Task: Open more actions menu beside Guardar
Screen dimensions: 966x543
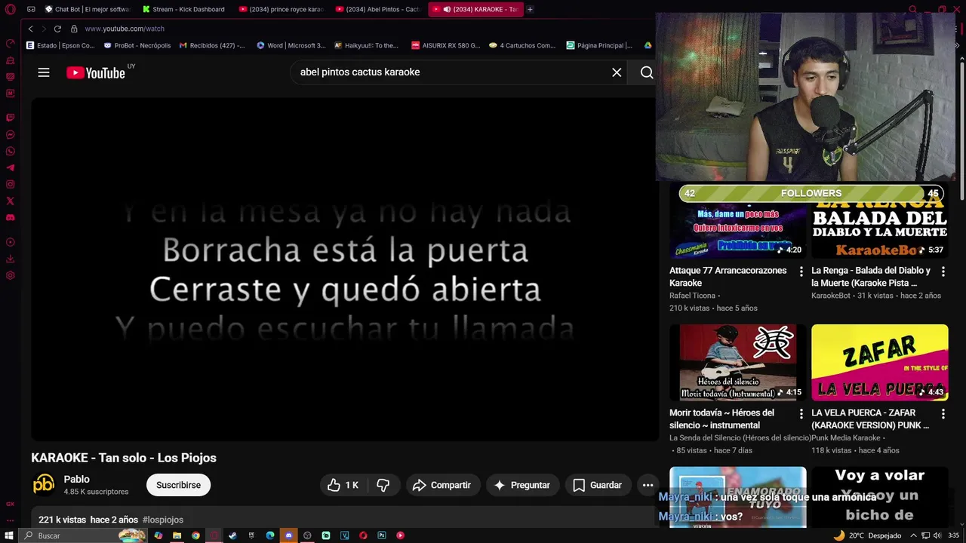Action: 648,485
